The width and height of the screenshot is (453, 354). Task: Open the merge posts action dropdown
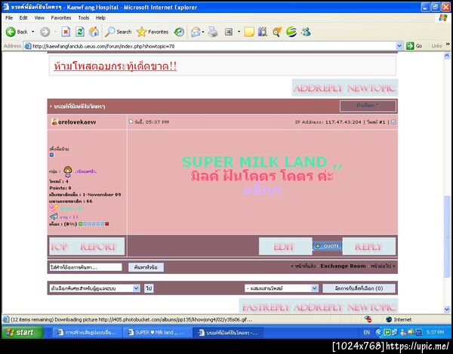282,288
